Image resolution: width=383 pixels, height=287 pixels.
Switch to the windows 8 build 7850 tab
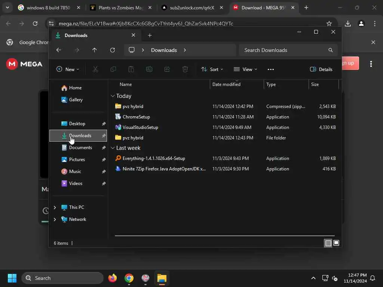tap(49, 7)
